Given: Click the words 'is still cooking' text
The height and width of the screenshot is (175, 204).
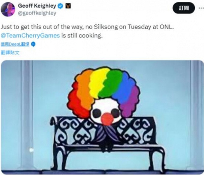Looking at the screenshot, I should click(82, 35).
